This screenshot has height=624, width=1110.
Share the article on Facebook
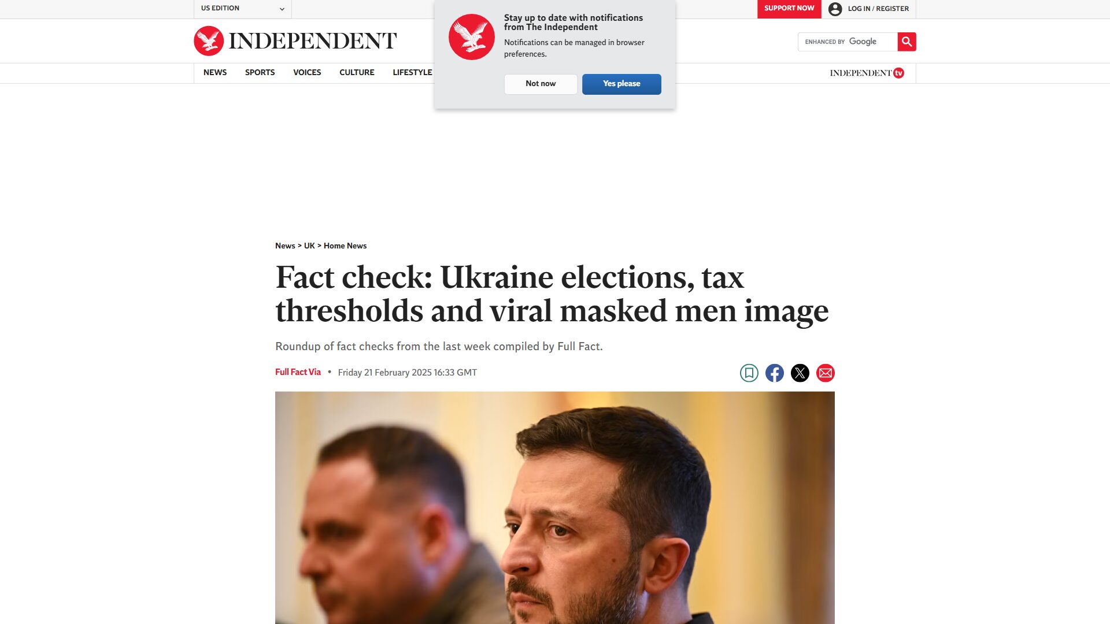[774, 373]
